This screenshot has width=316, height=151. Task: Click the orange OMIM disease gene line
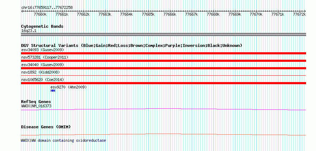pos(163,134)
